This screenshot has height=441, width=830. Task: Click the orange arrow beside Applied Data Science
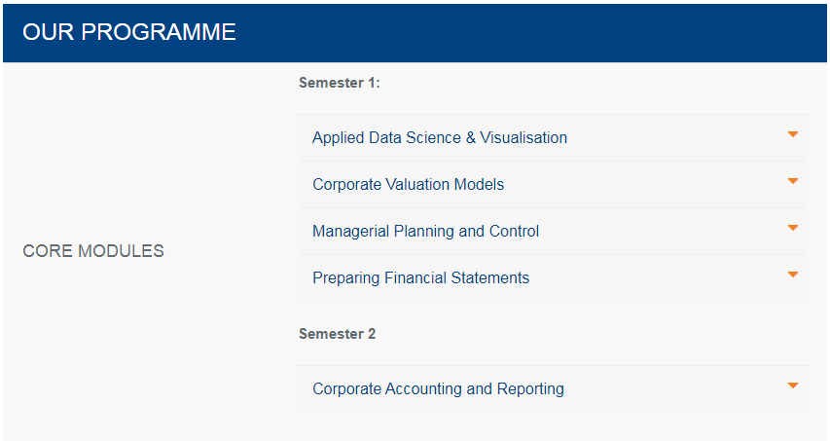pyautogui.click(x=793, y=134)
